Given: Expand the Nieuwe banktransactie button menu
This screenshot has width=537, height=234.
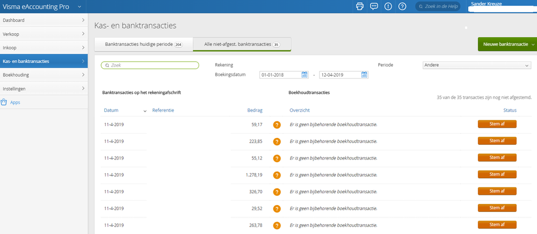Looking at the screenshot, I should tap(533, 44).
